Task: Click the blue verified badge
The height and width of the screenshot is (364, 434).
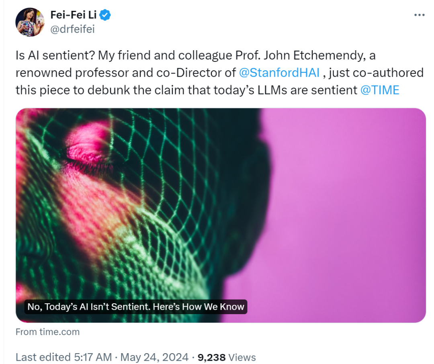Action: point(105,15)
